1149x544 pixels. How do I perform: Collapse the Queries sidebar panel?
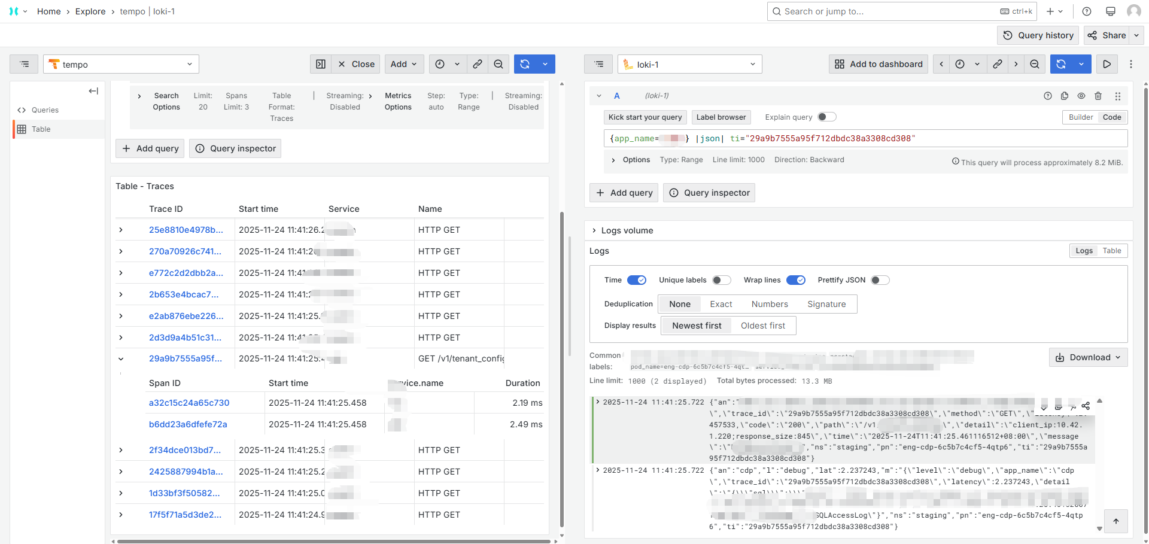pos(93,91)
